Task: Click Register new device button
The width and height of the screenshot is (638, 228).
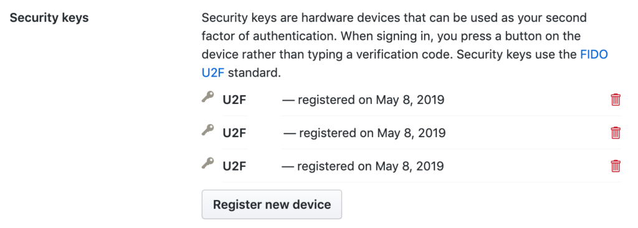Action: point(272,204)
